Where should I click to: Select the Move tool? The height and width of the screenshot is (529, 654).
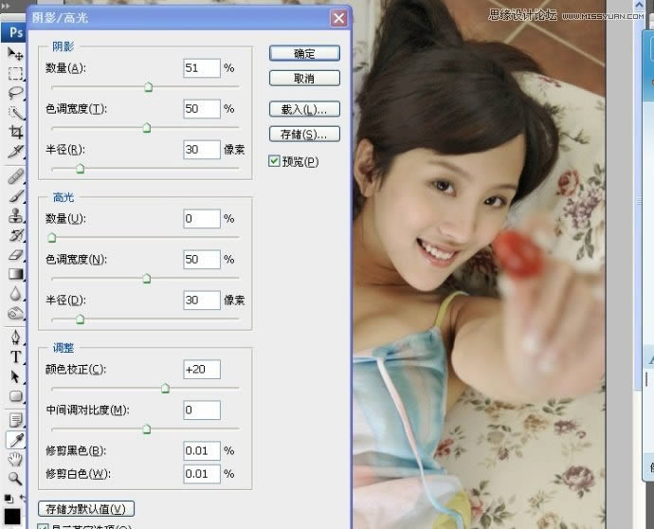[15, 53]
